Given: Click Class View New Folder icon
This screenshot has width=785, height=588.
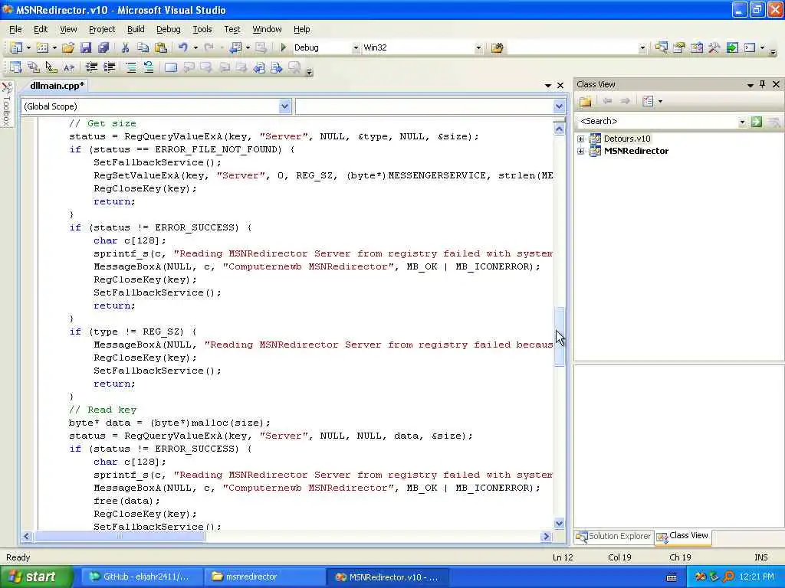Looking at the screenshot, I should click(x=585, y=102).
